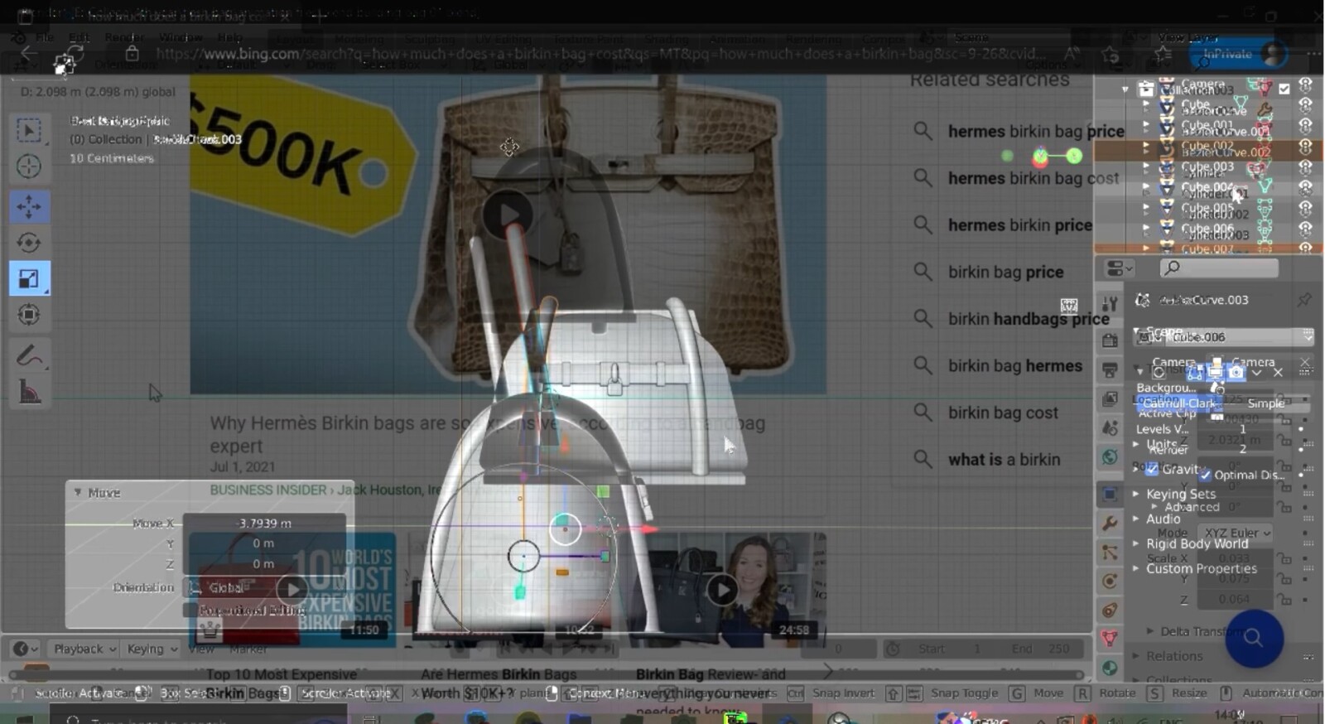The width and height of the screenshot is (1325, 724).
Task: Open the Global orientation dropdown
Action: [224, 587]
